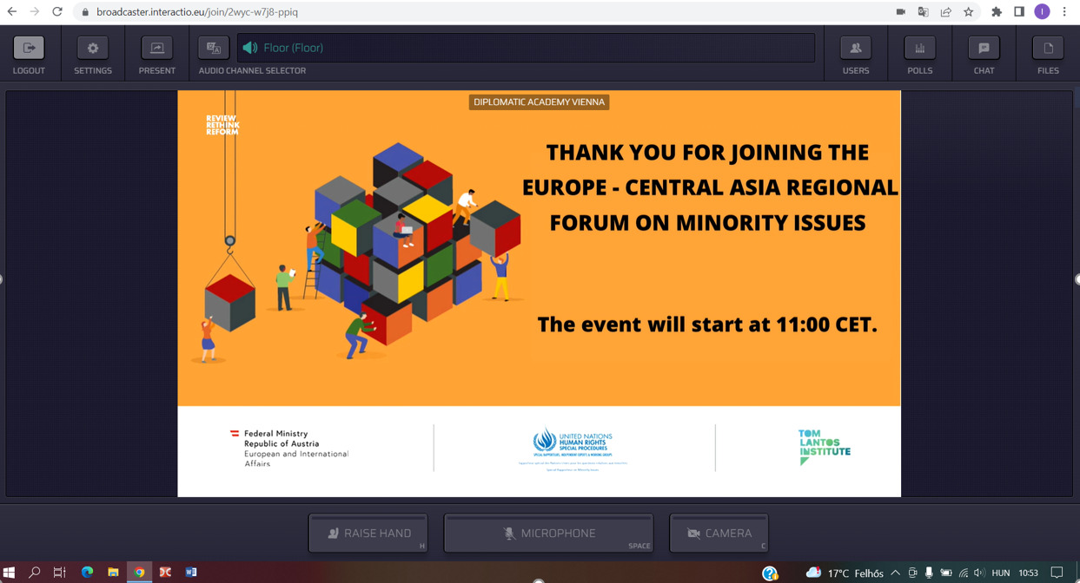Viewport: 1080px width, 583px height.
Task: Open the Chrome extensions puzzle icon
Action: 997,12
